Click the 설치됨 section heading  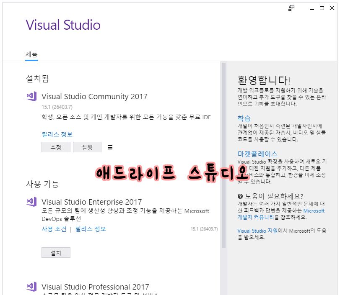point(37,78)
